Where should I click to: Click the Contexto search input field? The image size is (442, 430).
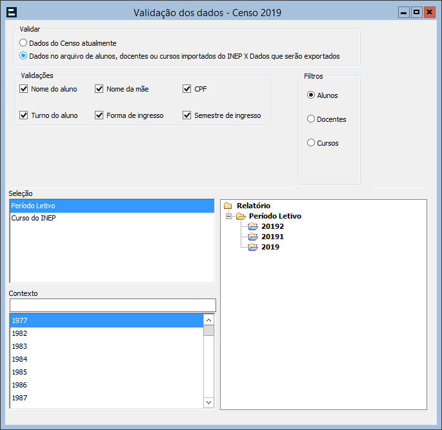tap(113, 305)
